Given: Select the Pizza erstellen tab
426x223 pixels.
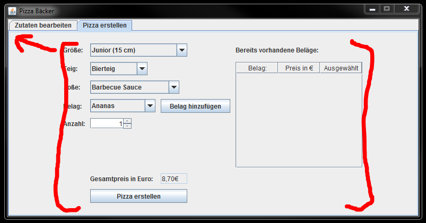Looking at the screenshot, I should point(105,25).
